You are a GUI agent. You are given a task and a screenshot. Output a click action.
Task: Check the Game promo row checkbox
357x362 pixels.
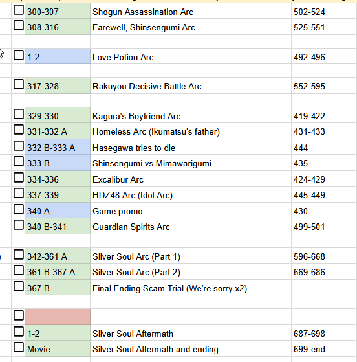(19, 209)
